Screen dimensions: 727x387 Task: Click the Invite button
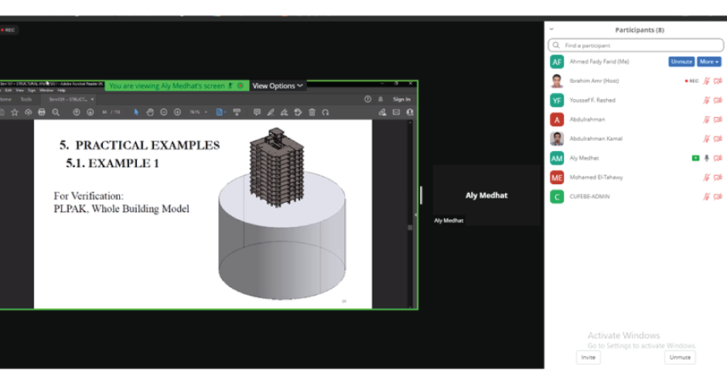coord(588,357)
